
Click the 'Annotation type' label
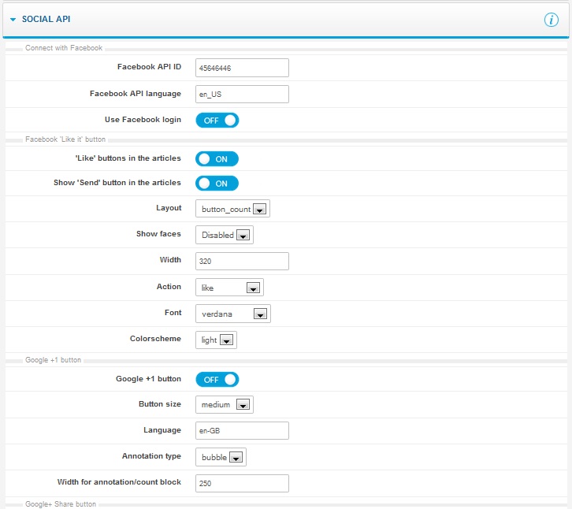pyautogui.click(x=151, y=456)
